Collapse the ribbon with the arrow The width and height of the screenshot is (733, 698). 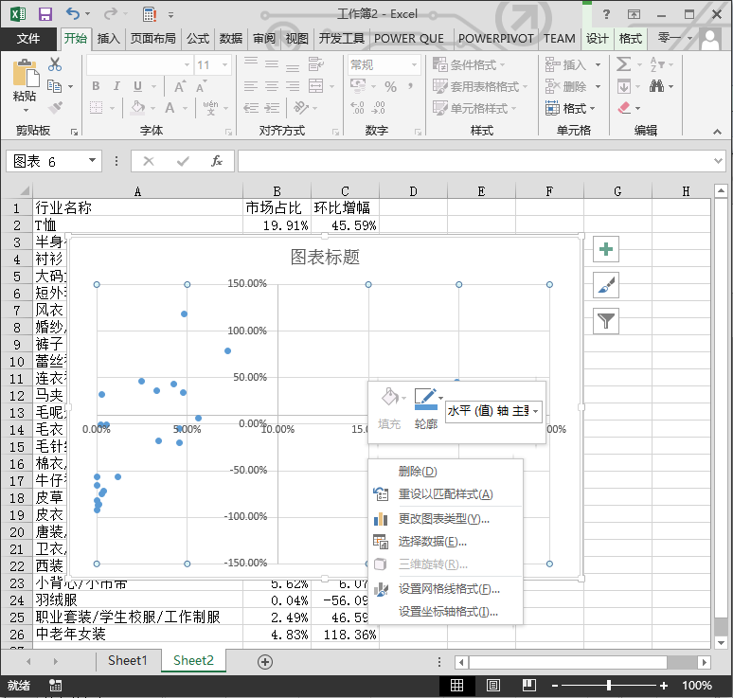[717, 132]
